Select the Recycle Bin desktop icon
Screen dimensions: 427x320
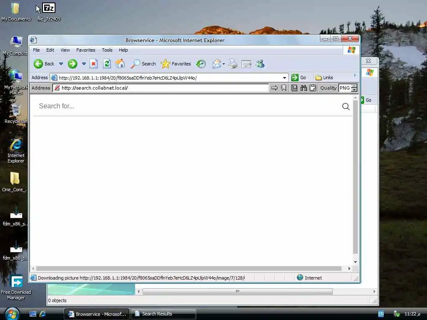[16, 114]
